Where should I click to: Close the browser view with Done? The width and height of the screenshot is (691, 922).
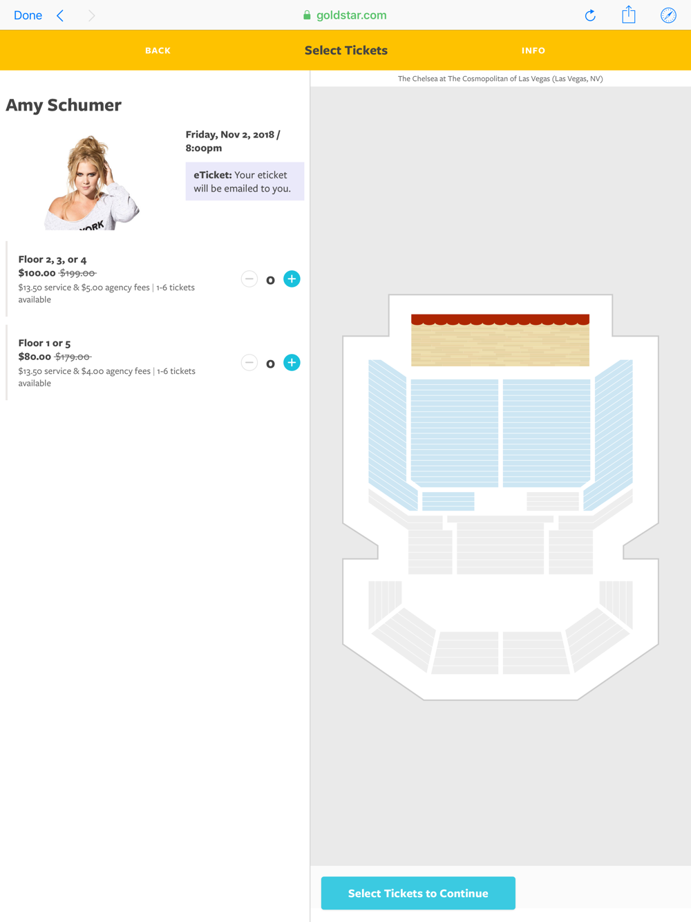click(28, 15)
